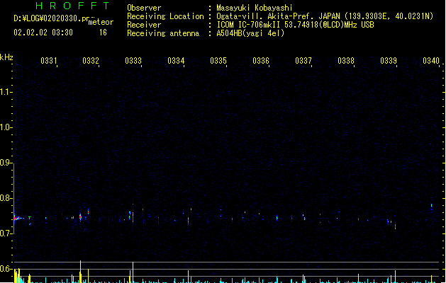
Task: Click the 0333 time marker
Action: tap(133, 61)
